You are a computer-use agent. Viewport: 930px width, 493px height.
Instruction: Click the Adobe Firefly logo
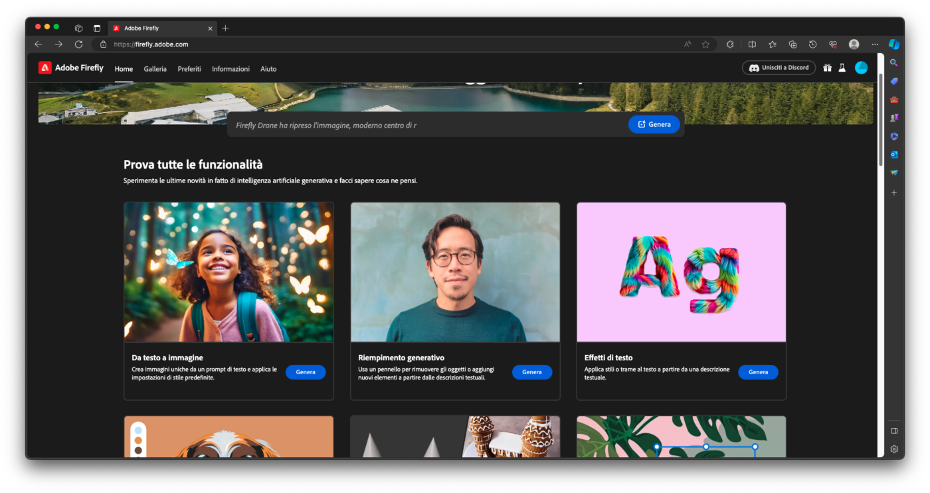(71, 68)
